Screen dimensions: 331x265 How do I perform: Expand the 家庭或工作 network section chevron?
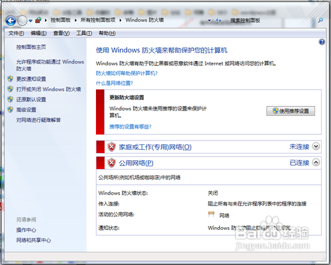click(x=316, y=146)
